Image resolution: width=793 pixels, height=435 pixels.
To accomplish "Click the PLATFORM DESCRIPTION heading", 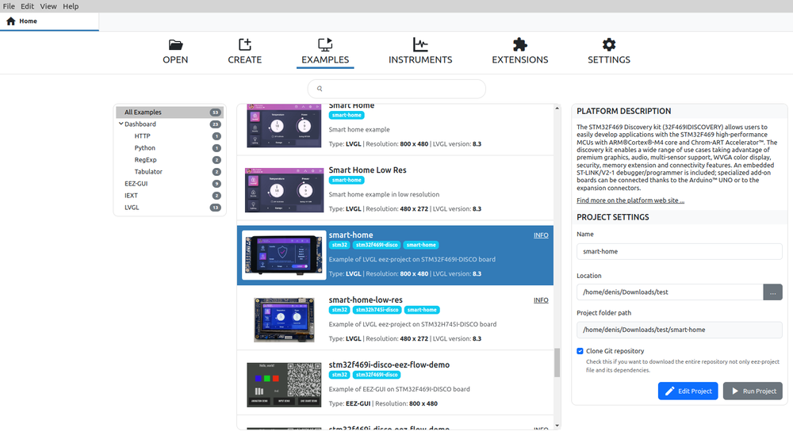I will point(623,111).
